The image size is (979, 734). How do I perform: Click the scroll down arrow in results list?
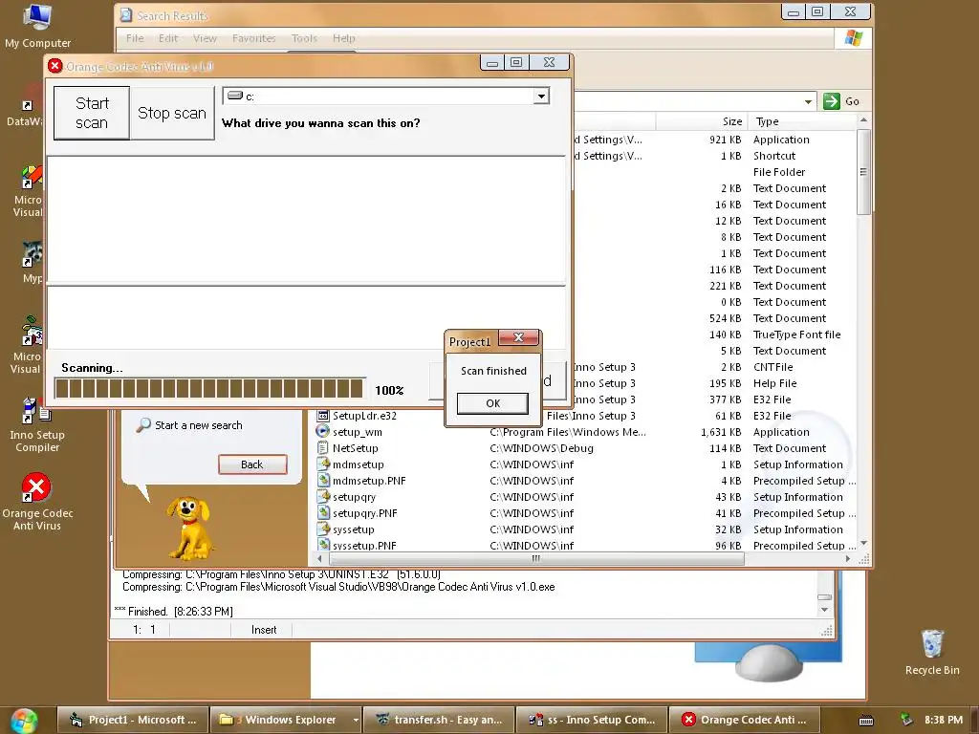[863, 544]
